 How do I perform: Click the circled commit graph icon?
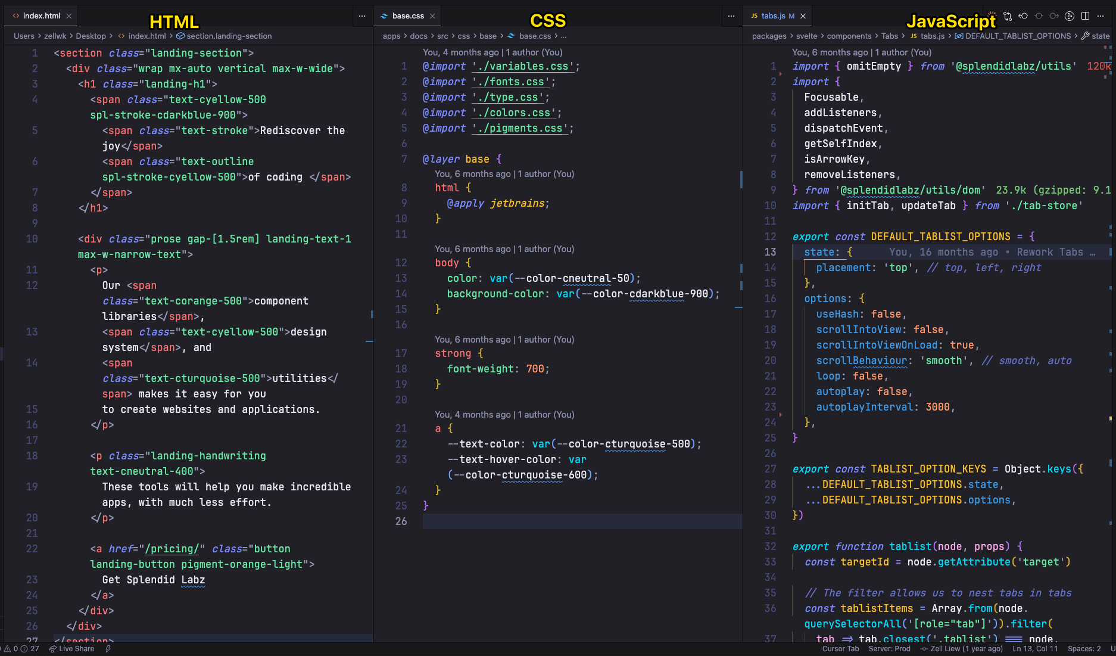(x=1070, y=16)
